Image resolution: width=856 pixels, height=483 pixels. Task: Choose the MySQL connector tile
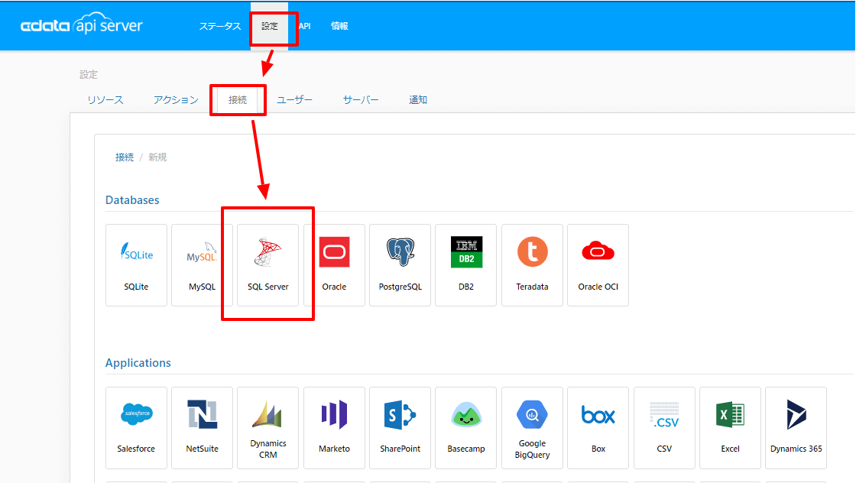coord(202,265)
